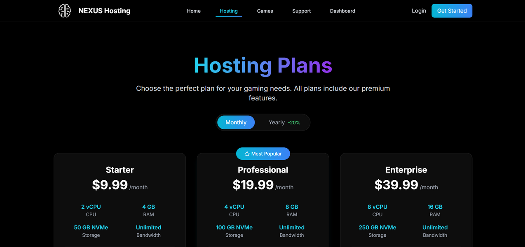Go to the Support page

tap(301, 11)
